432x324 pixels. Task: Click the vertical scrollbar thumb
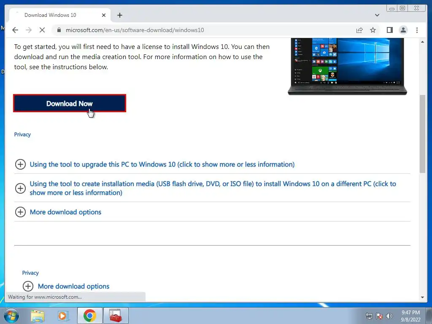coord(422,134)
